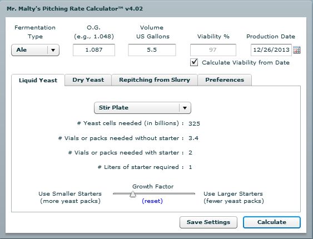The width and height of the screenshot is (313, 239).
Task: Click the Calculate button
Action: coord(272,222)
